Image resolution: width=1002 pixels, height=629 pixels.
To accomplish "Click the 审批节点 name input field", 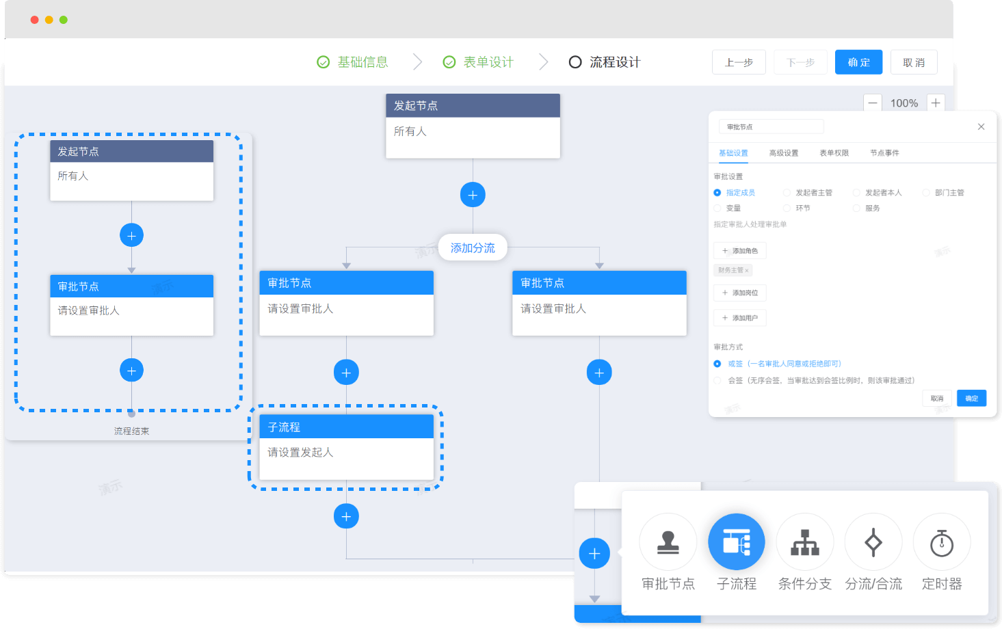I will coord(771,126).
